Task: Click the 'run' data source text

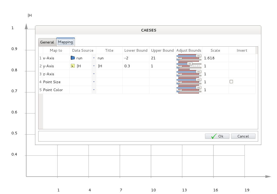Action: (79, 58)
